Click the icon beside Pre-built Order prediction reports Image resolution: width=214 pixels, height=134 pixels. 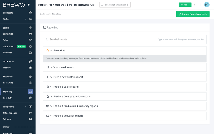(47, 96)
